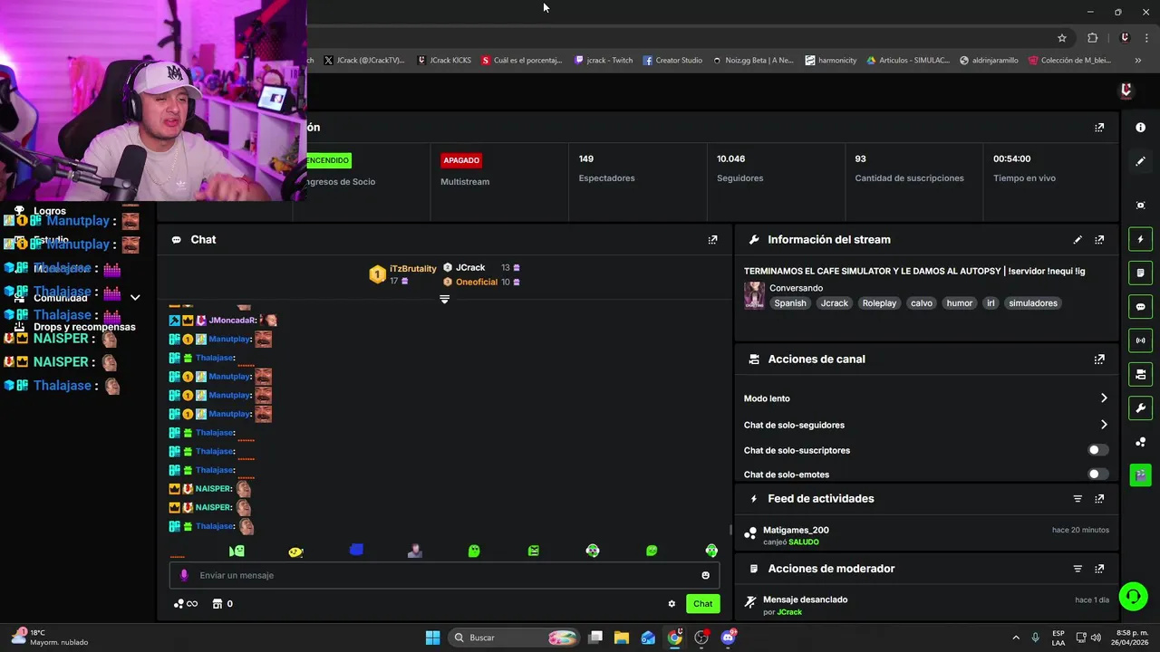The height and width of the screenshot is (652, 1160).
Task: Click JMoncadaR username in chat
Action: pyautogui.click(x=232, y=321)
